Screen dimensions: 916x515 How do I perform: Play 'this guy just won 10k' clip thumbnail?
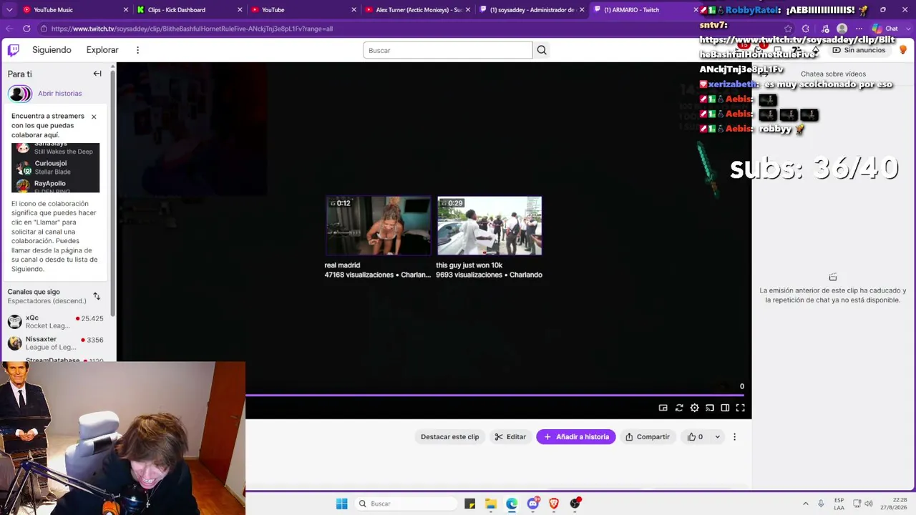tap(489, 225)
